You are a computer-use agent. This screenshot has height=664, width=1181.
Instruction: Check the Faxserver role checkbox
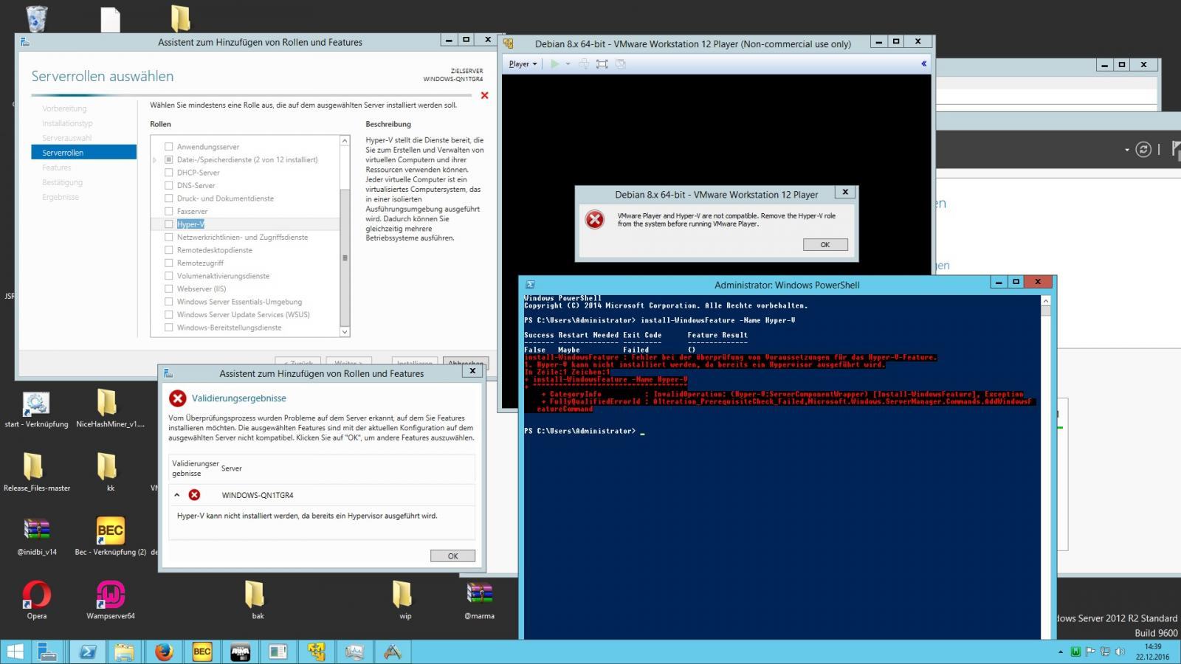pos(169,211)
